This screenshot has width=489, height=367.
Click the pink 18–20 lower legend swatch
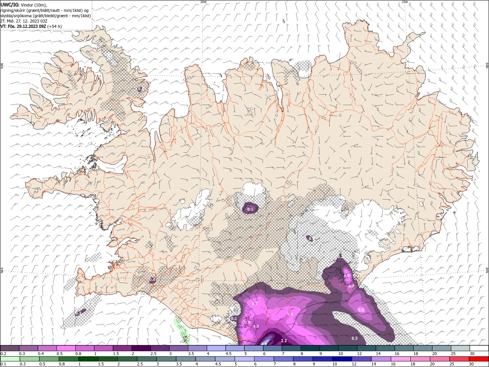[x=420, y=359]
